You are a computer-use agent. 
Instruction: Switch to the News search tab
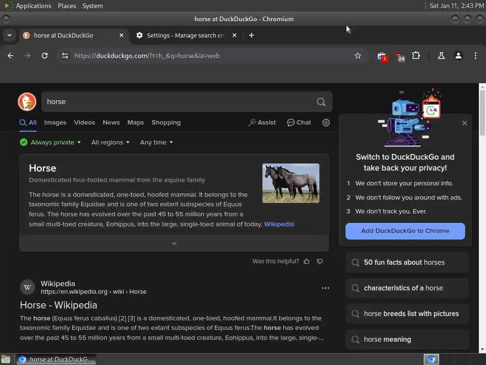111,123
